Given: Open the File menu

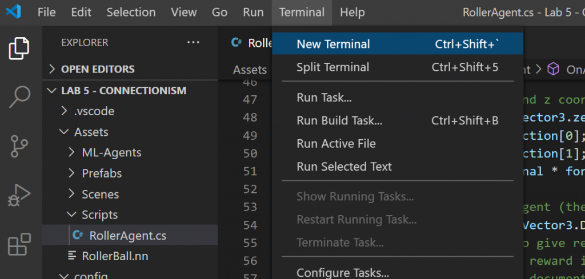Looking at the screenshot, I should (x=47, y=13).
